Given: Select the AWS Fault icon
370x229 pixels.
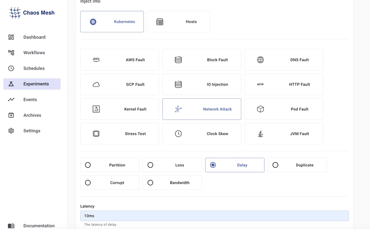Looking at the screenshot, I should tap(96, 60).
